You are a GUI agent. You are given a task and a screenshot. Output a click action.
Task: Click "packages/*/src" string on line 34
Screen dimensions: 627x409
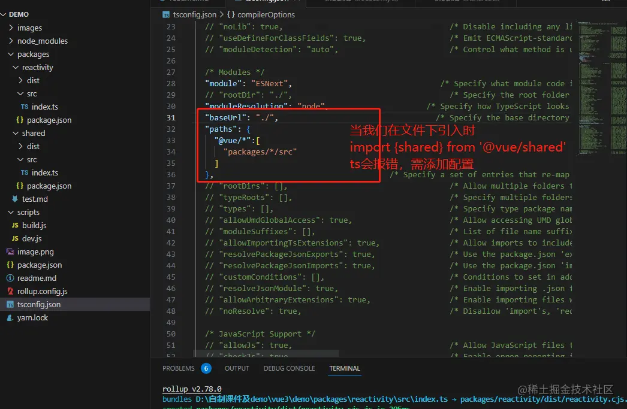coord(260,152)
